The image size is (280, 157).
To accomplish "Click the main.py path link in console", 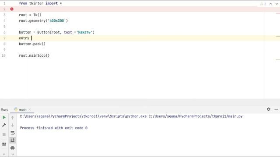I will point(196,116).
